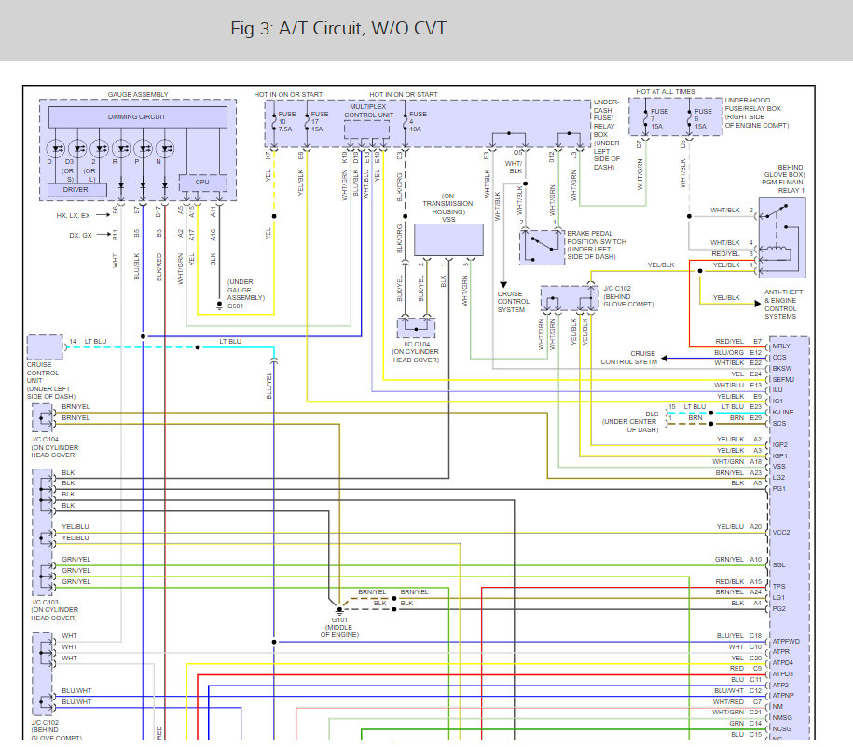Click the BLU/YEL C18 wire label
The image size is (853, 747).
click(738, 635)
